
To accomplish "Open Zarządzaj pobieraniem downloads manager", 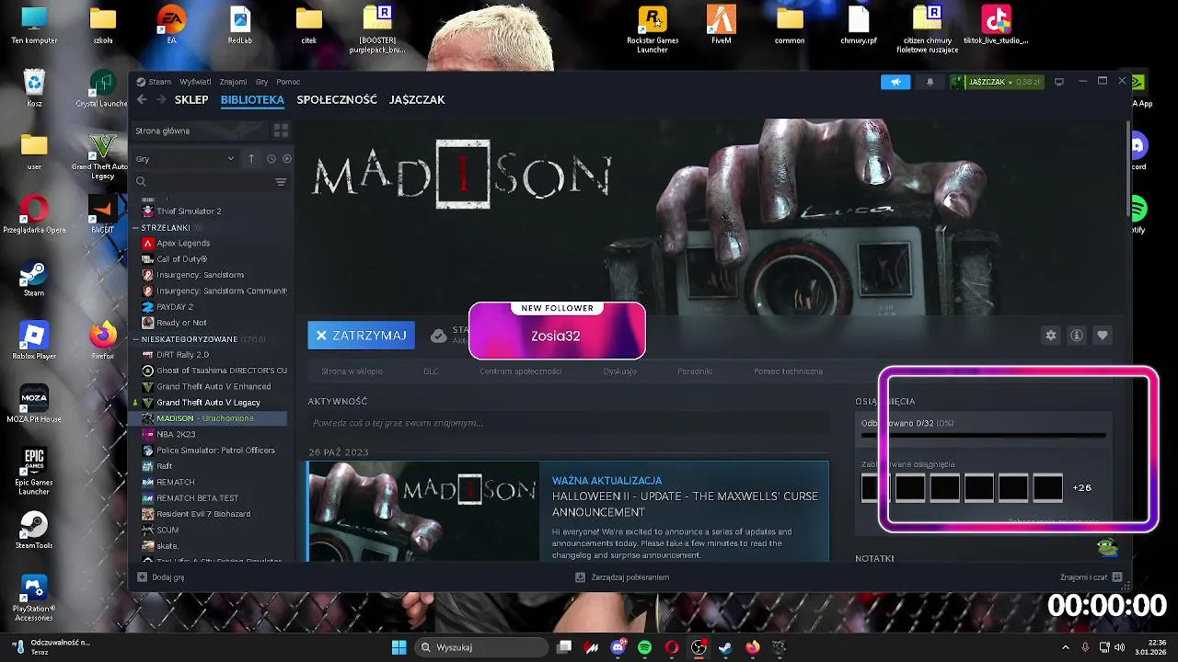I will pyautogui.click(x=621, y=577).
